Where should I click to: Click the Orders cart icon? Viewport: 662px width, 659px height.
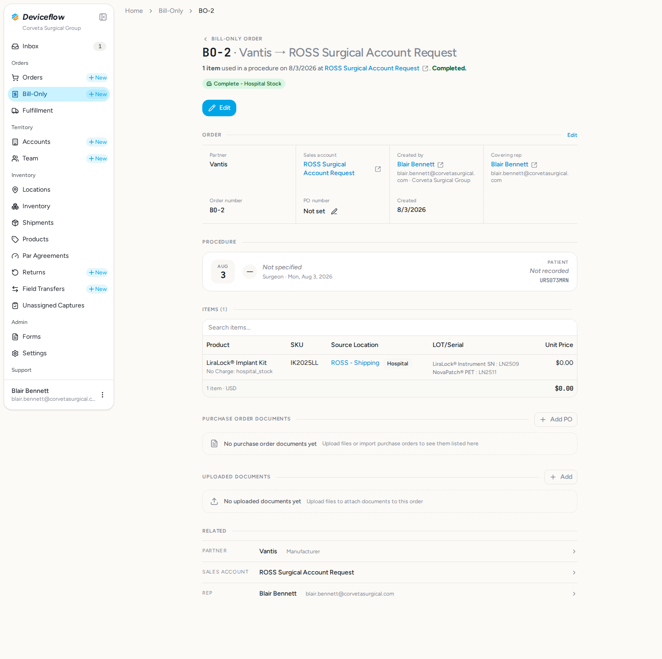click(15, 78)
